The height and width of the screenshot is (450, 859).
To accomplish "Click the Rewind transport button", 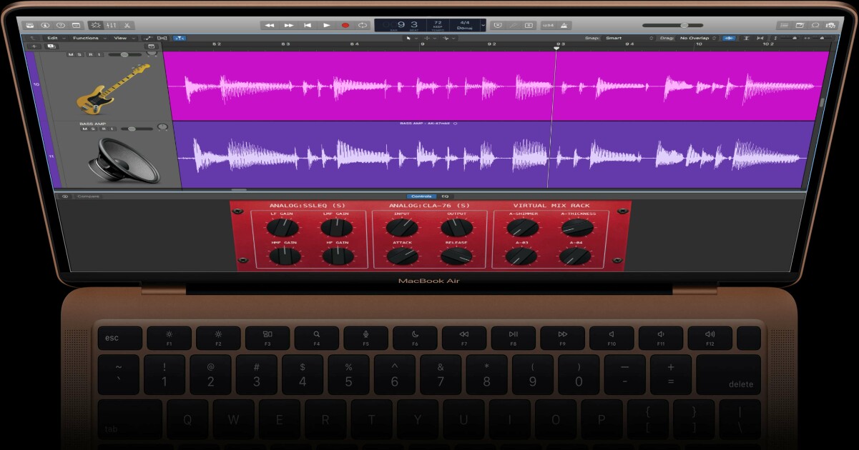I will point(270,25).
